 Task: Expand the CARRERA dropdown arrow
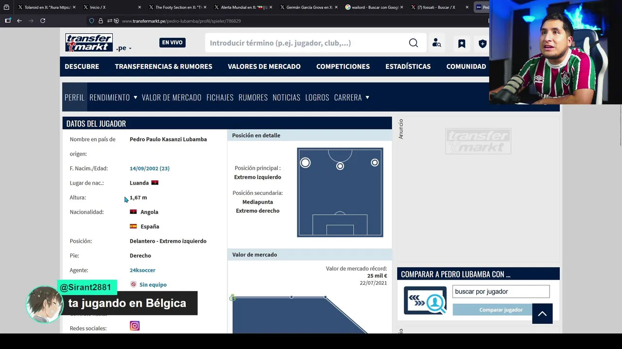tap(367, 97)
